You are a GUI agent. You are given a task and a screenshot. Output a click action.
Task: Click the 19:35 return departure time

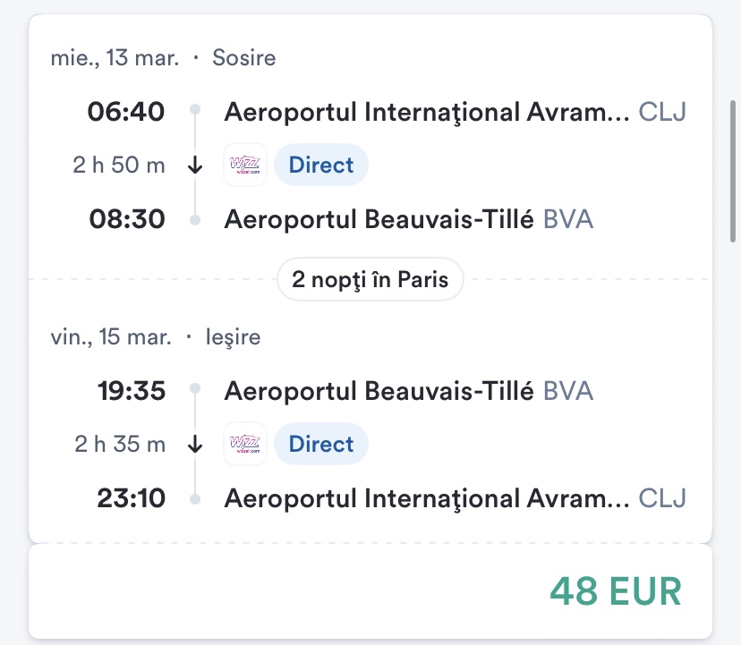coord(132,391)
